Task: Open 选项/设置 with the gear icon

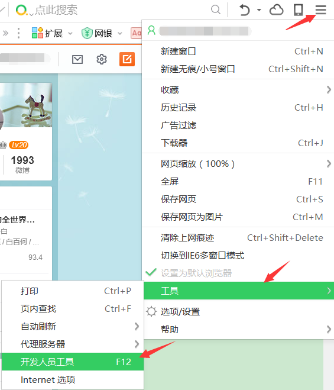Action: click(x=239, y=312)
